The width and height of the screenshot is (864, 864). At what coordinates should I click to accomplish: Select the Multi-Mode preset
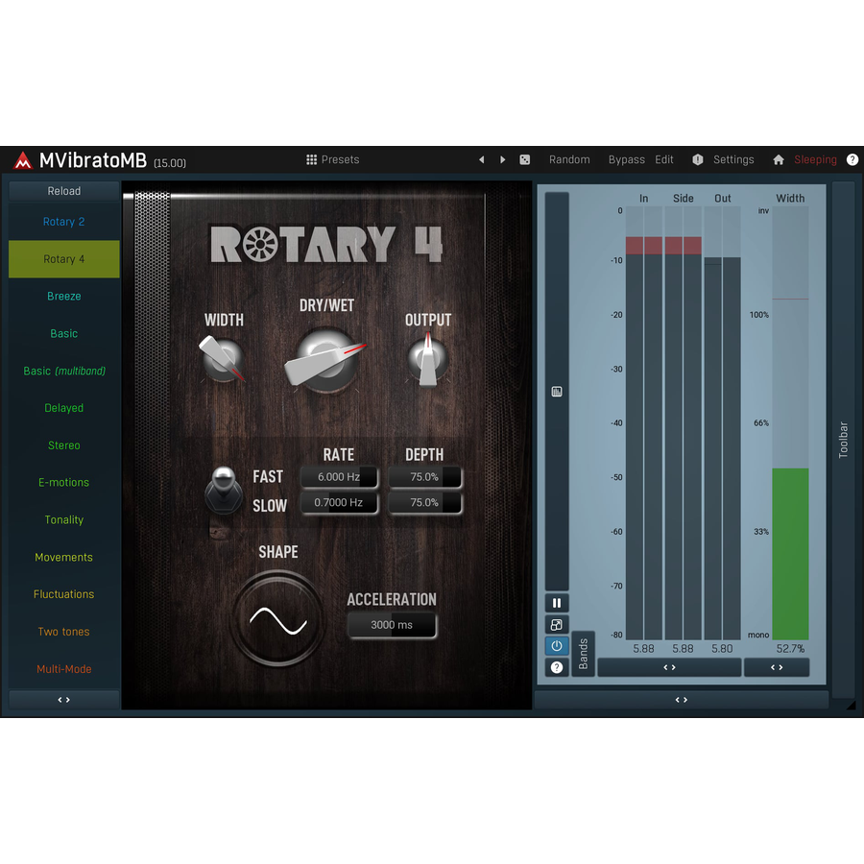[64, 669]
